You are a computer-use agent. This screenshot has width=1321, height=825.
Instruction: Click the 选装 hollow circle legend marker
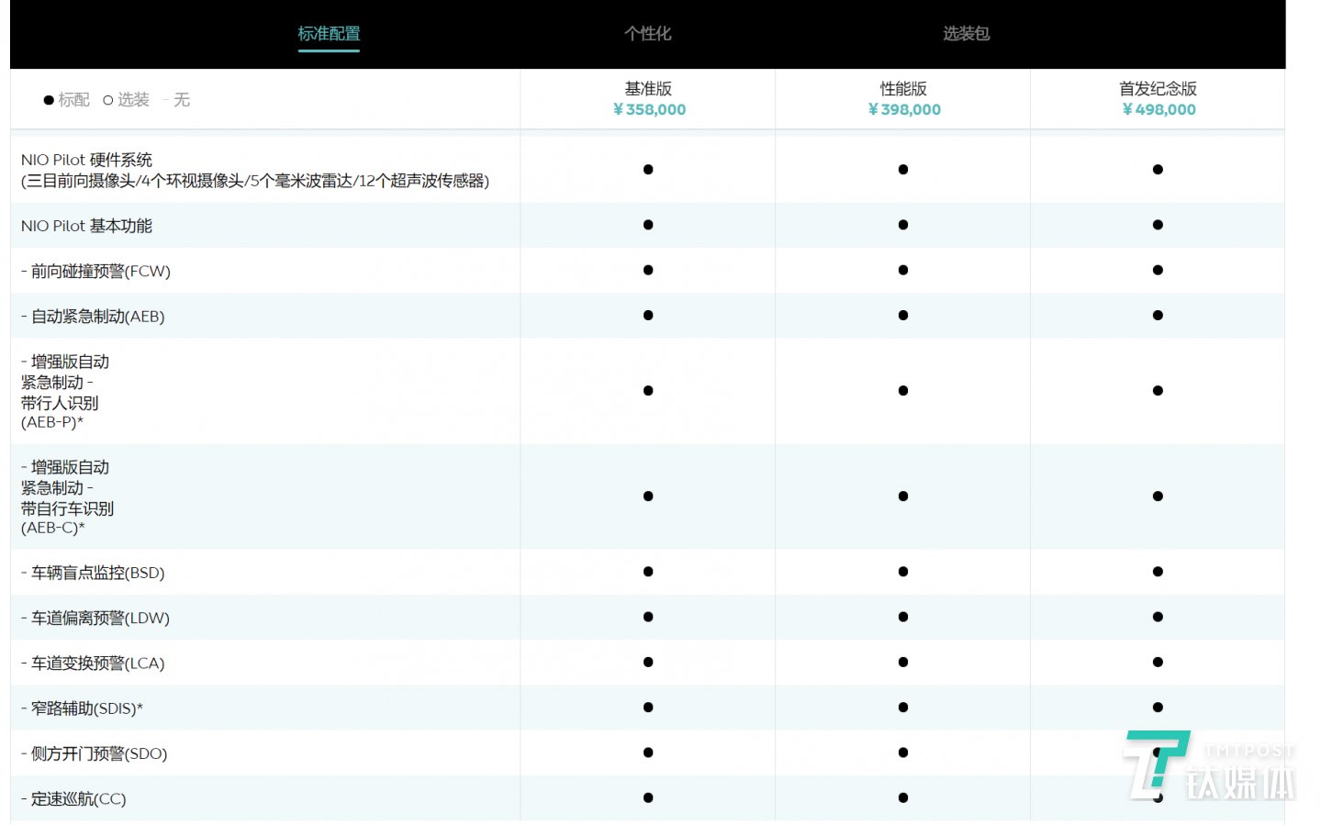108,100
